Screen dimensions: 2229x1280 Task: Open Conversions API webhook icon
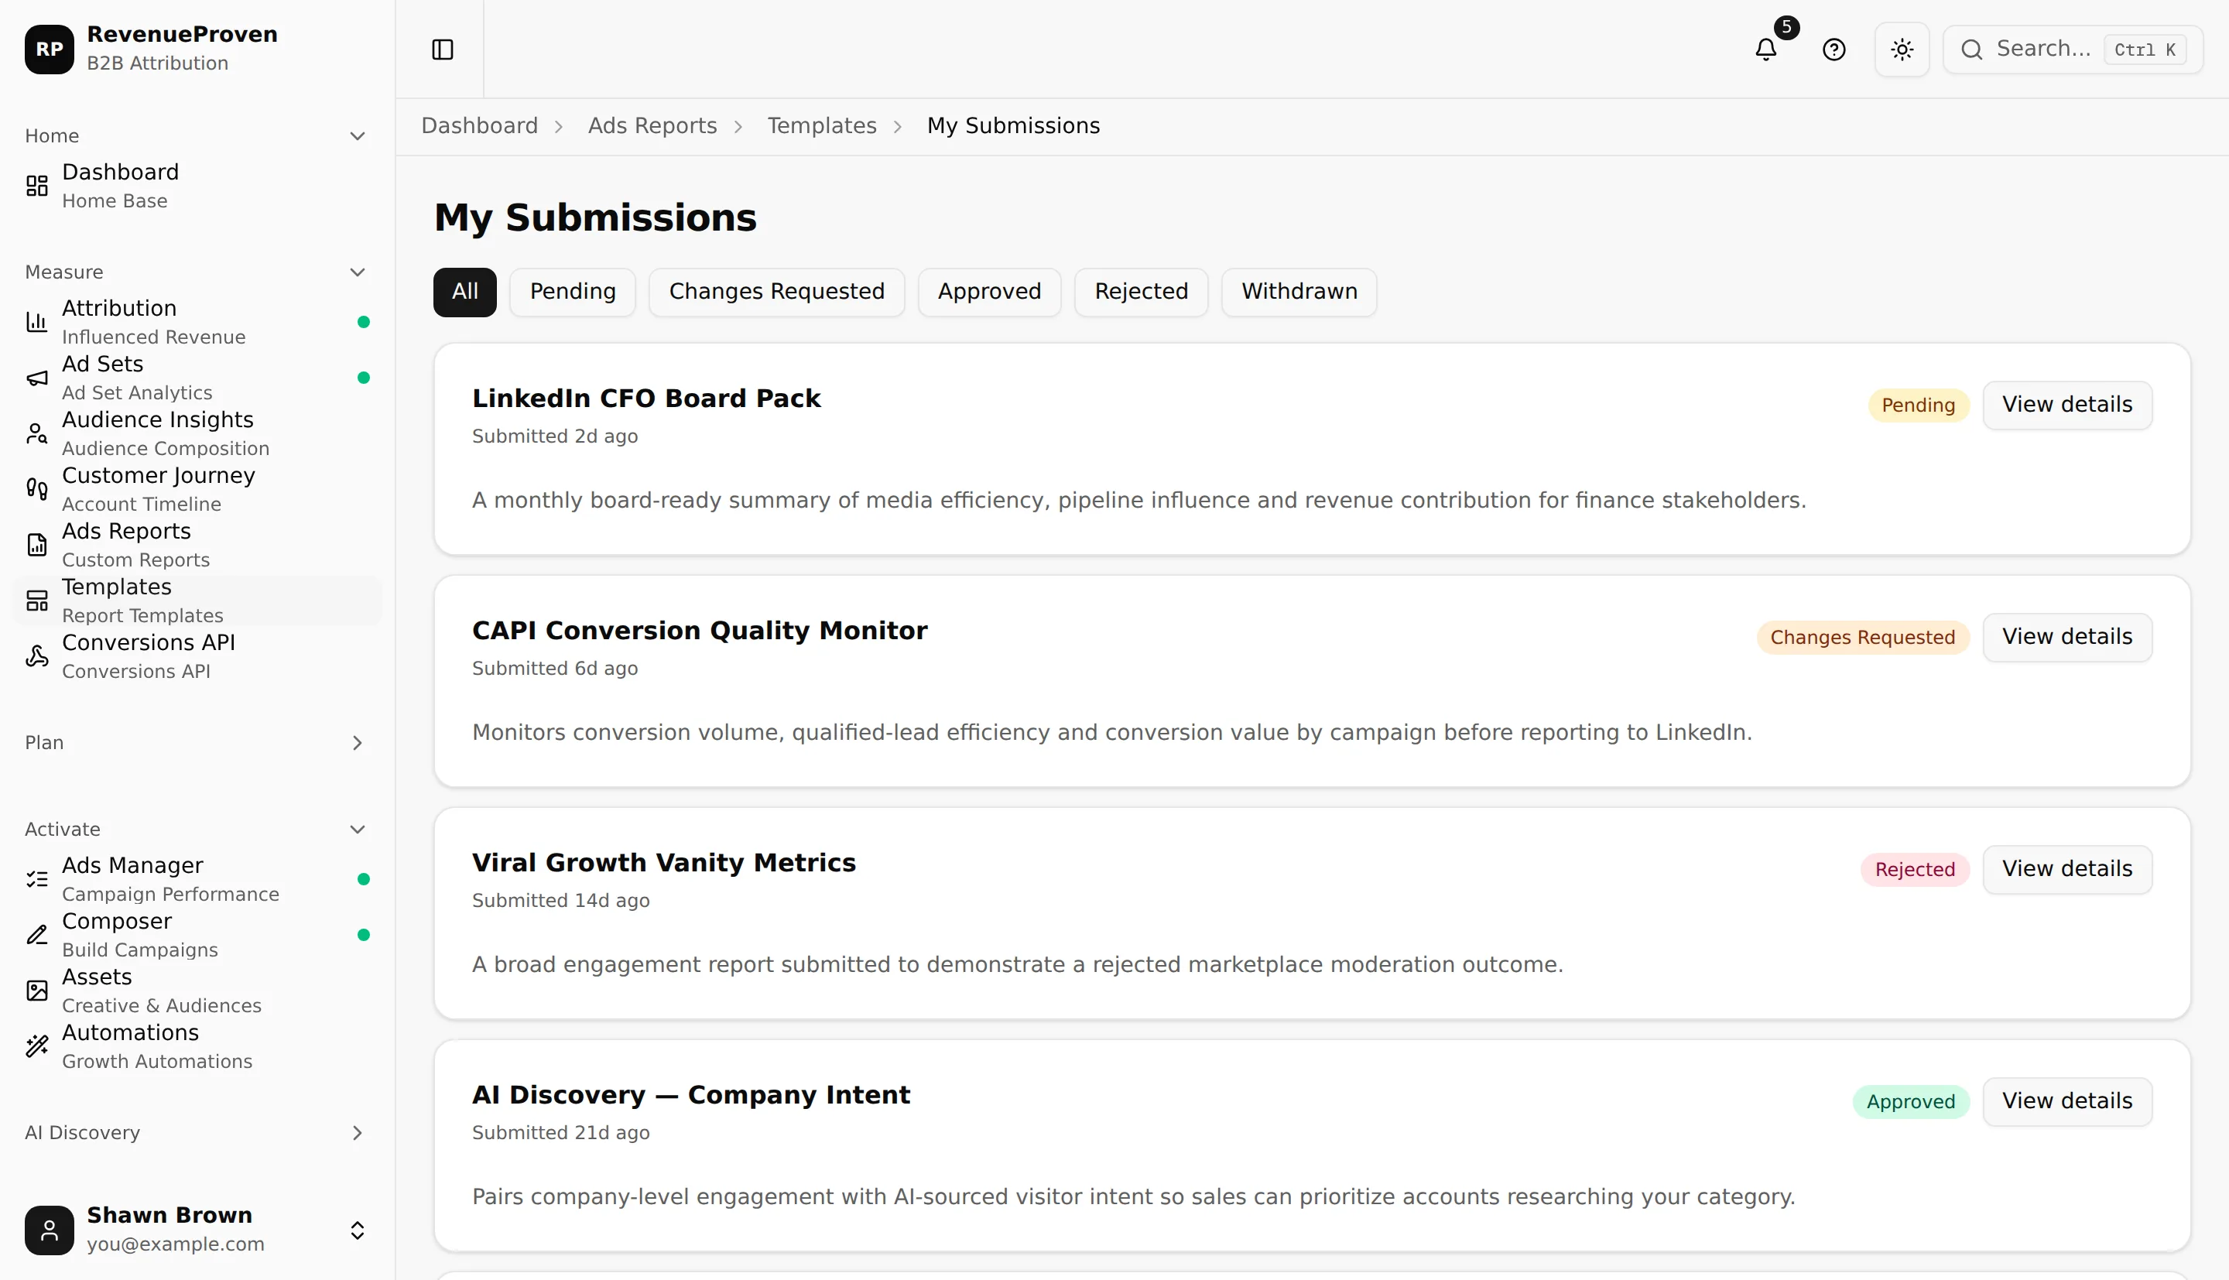tap(37, 655)
